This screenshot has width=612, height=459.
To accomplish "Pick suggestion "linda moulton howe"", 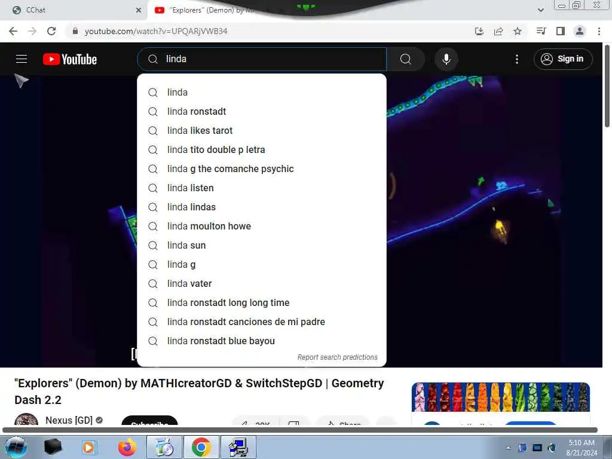I will pos(262,226).
